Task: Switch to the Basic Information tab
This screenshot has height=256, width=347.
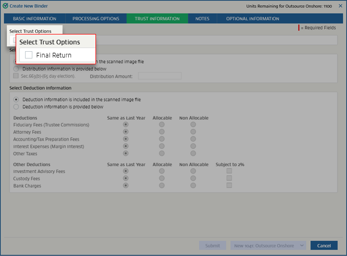Action: [34, 19]
